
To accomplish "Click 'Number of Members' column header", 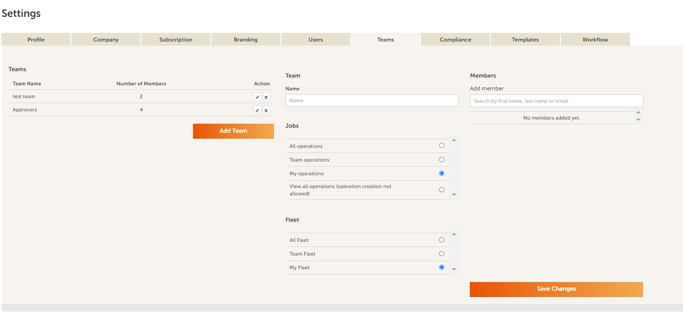I will click(x=141, y=84).
